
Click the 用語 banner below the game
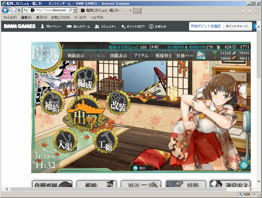click(x=141, y=184)
